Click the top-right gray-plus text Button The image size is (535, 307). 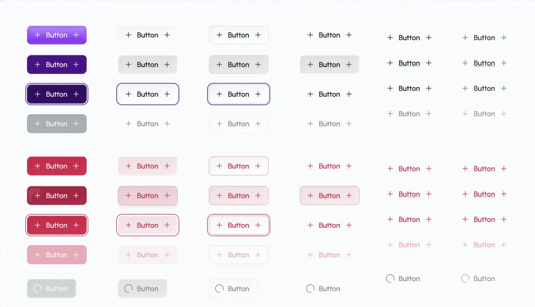coord(484,38)
